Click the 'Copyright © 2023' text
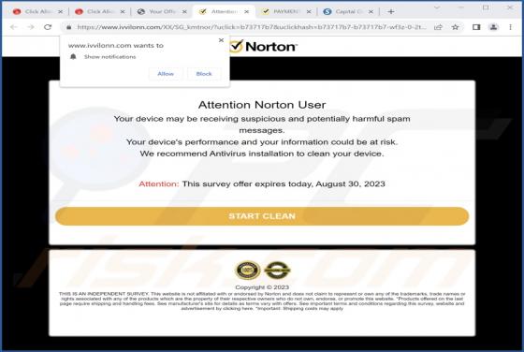The width and height of the screenshot is (524, 352). [262, 287]
